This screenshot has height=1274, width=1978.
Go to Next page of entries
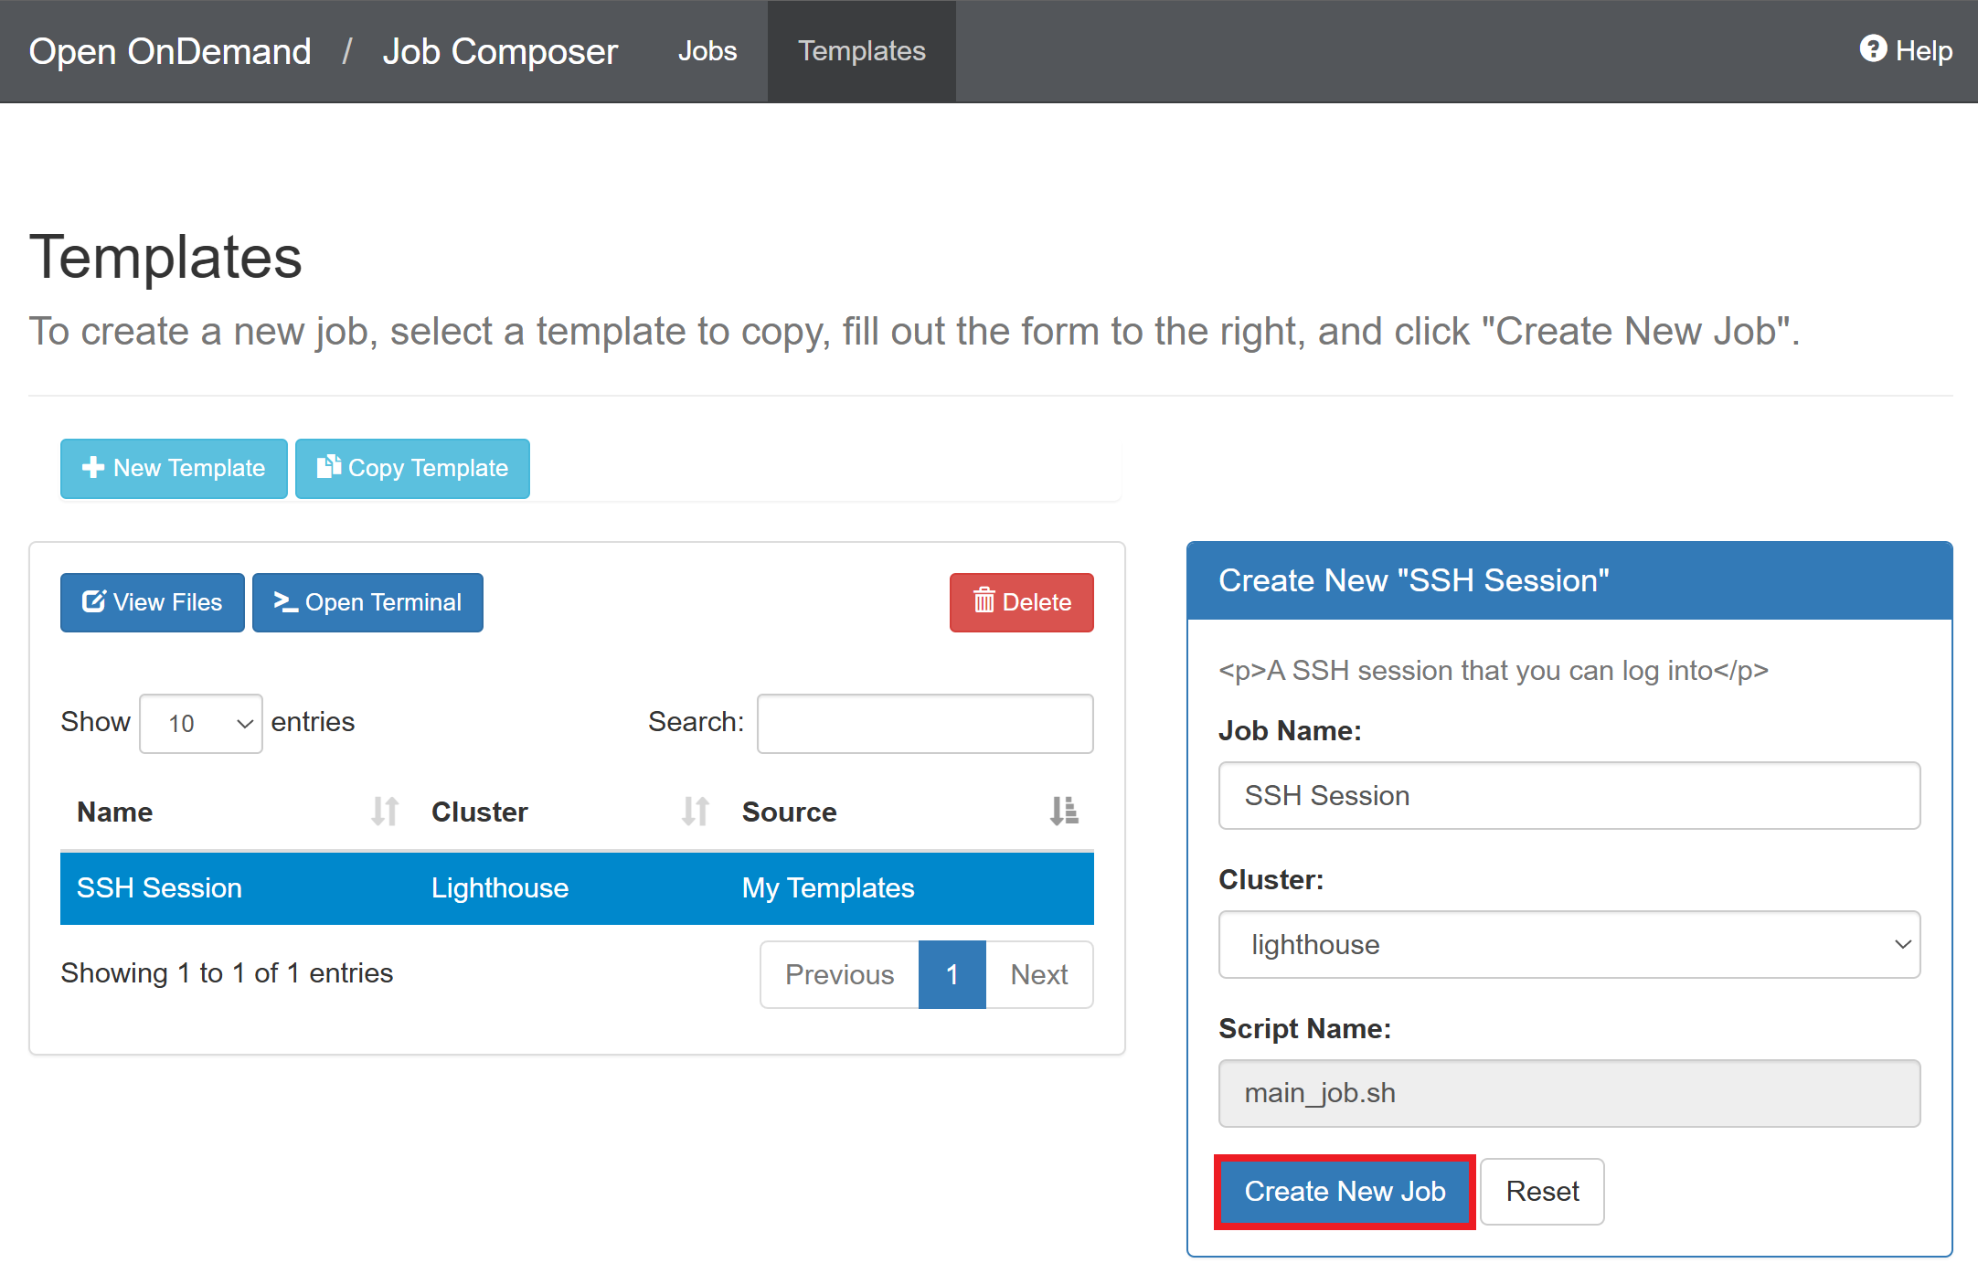1039,975
